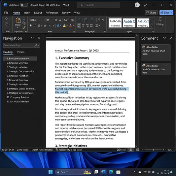The image size is (176, 176).
Task: Open the Person tab in Navigation
Action: coord(21,52)
